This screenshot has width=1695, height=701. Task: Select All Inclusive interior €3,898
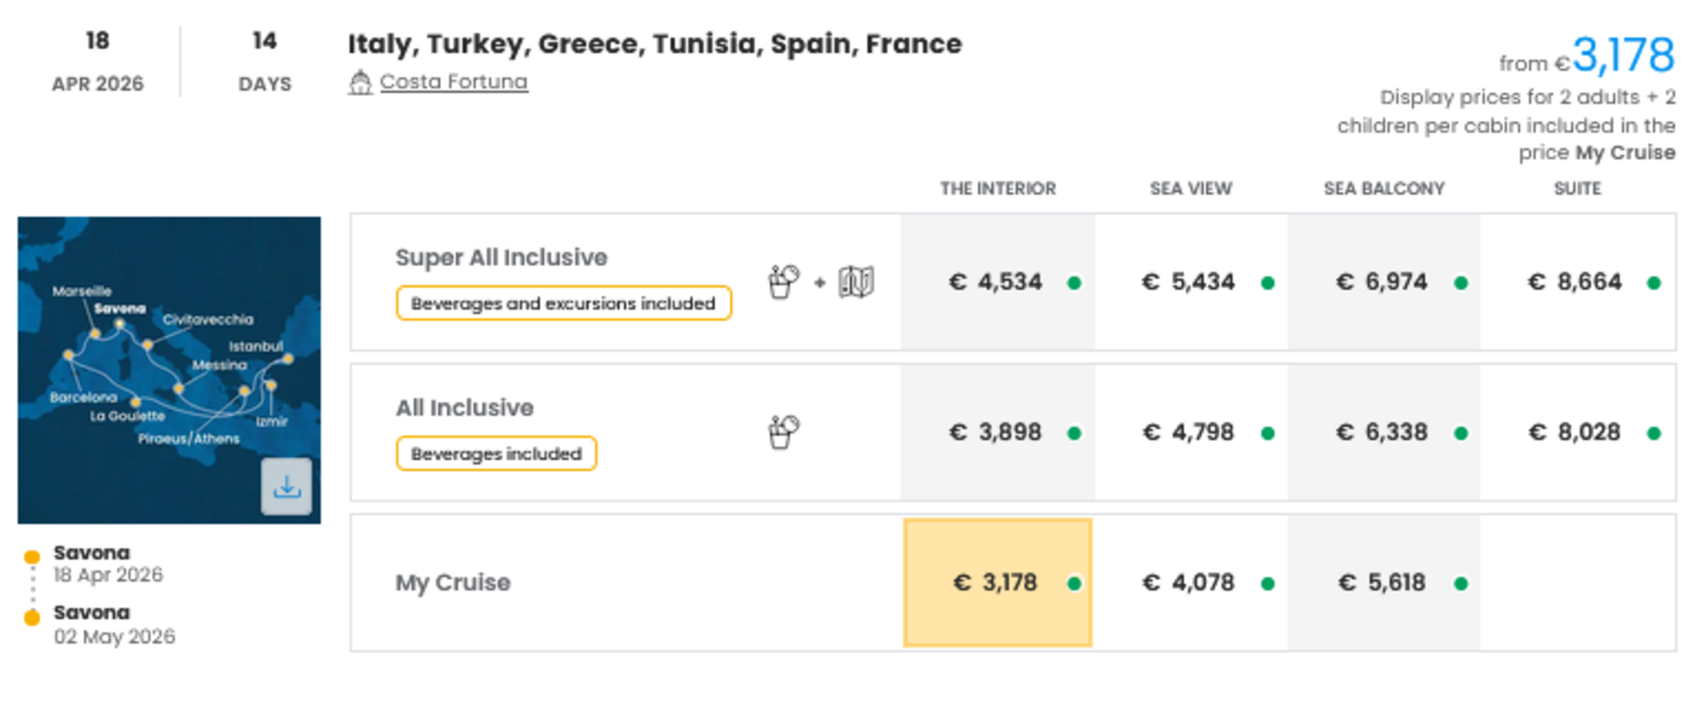tap(996, 432)
